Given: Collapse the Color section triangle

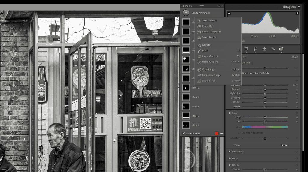Looking at the screenshot, I should pyautogui.click(x=229, y=113).
